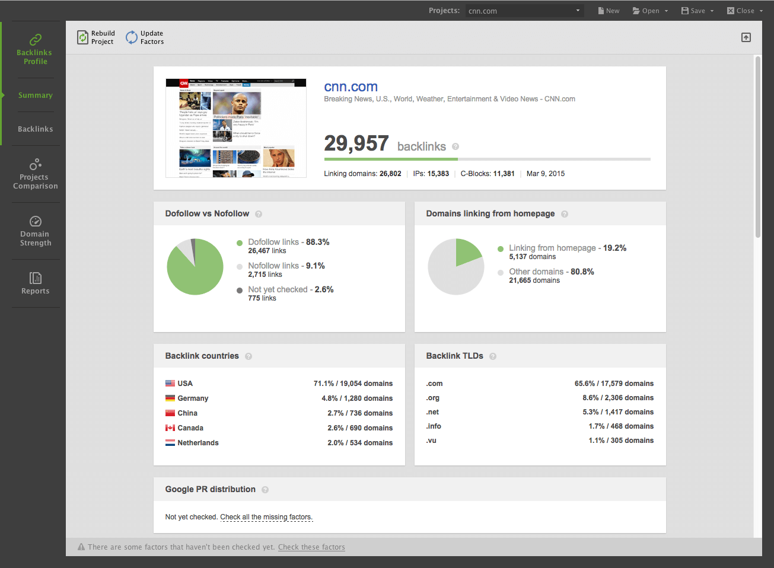Show help for Backlink TLDs
The height and width of the screenshot is (568, 774).
493,356
